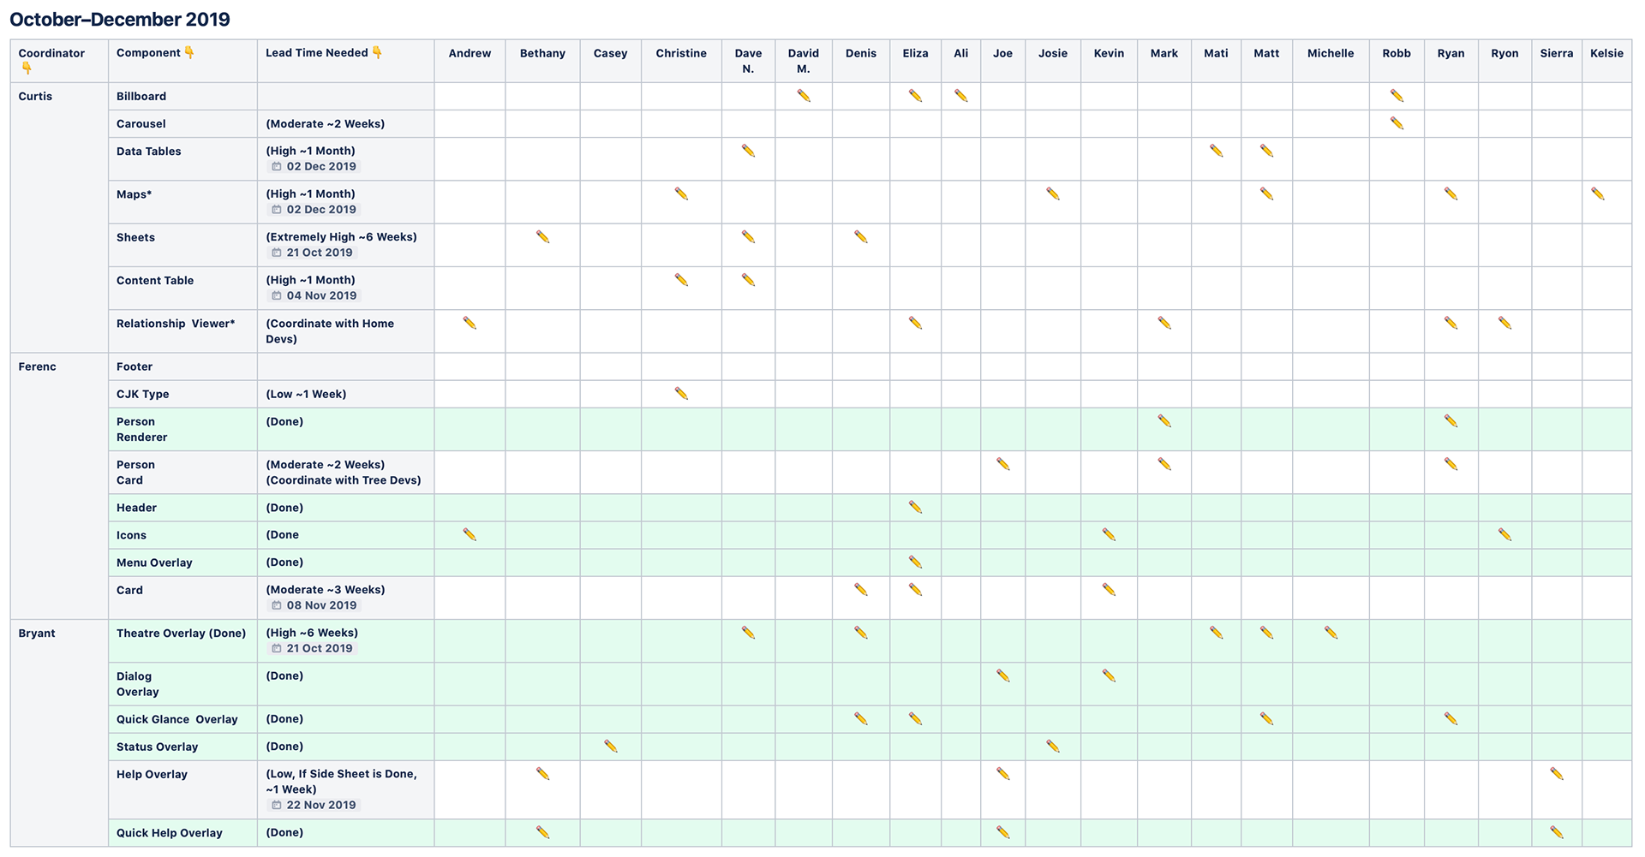Click the Michelle column header

click(x=1331, y=61)
